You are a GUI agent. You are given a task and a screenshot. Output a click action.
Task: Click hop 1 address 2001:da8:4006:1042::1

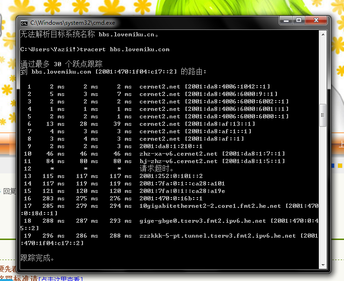(227, 87)
